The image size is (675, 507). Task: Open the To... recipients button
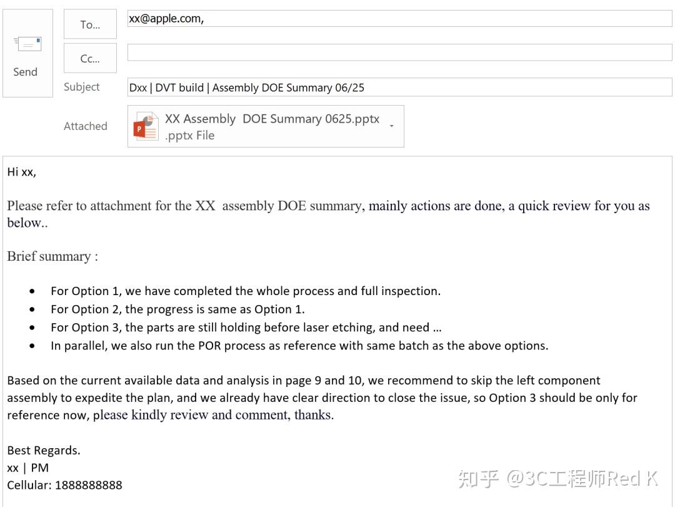click(x=90, y=24)
